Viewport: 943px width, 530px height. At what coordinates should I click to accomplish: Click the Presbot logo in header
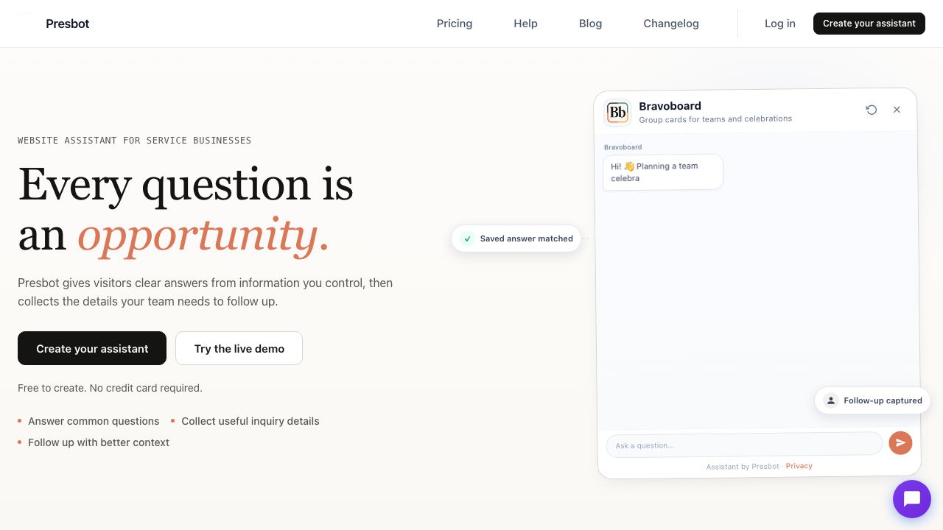coord(54,24)
